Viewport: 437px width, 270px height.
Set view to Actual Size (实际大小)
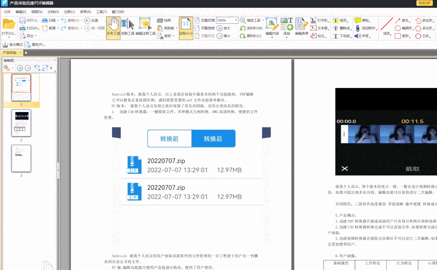coord(186,28)
